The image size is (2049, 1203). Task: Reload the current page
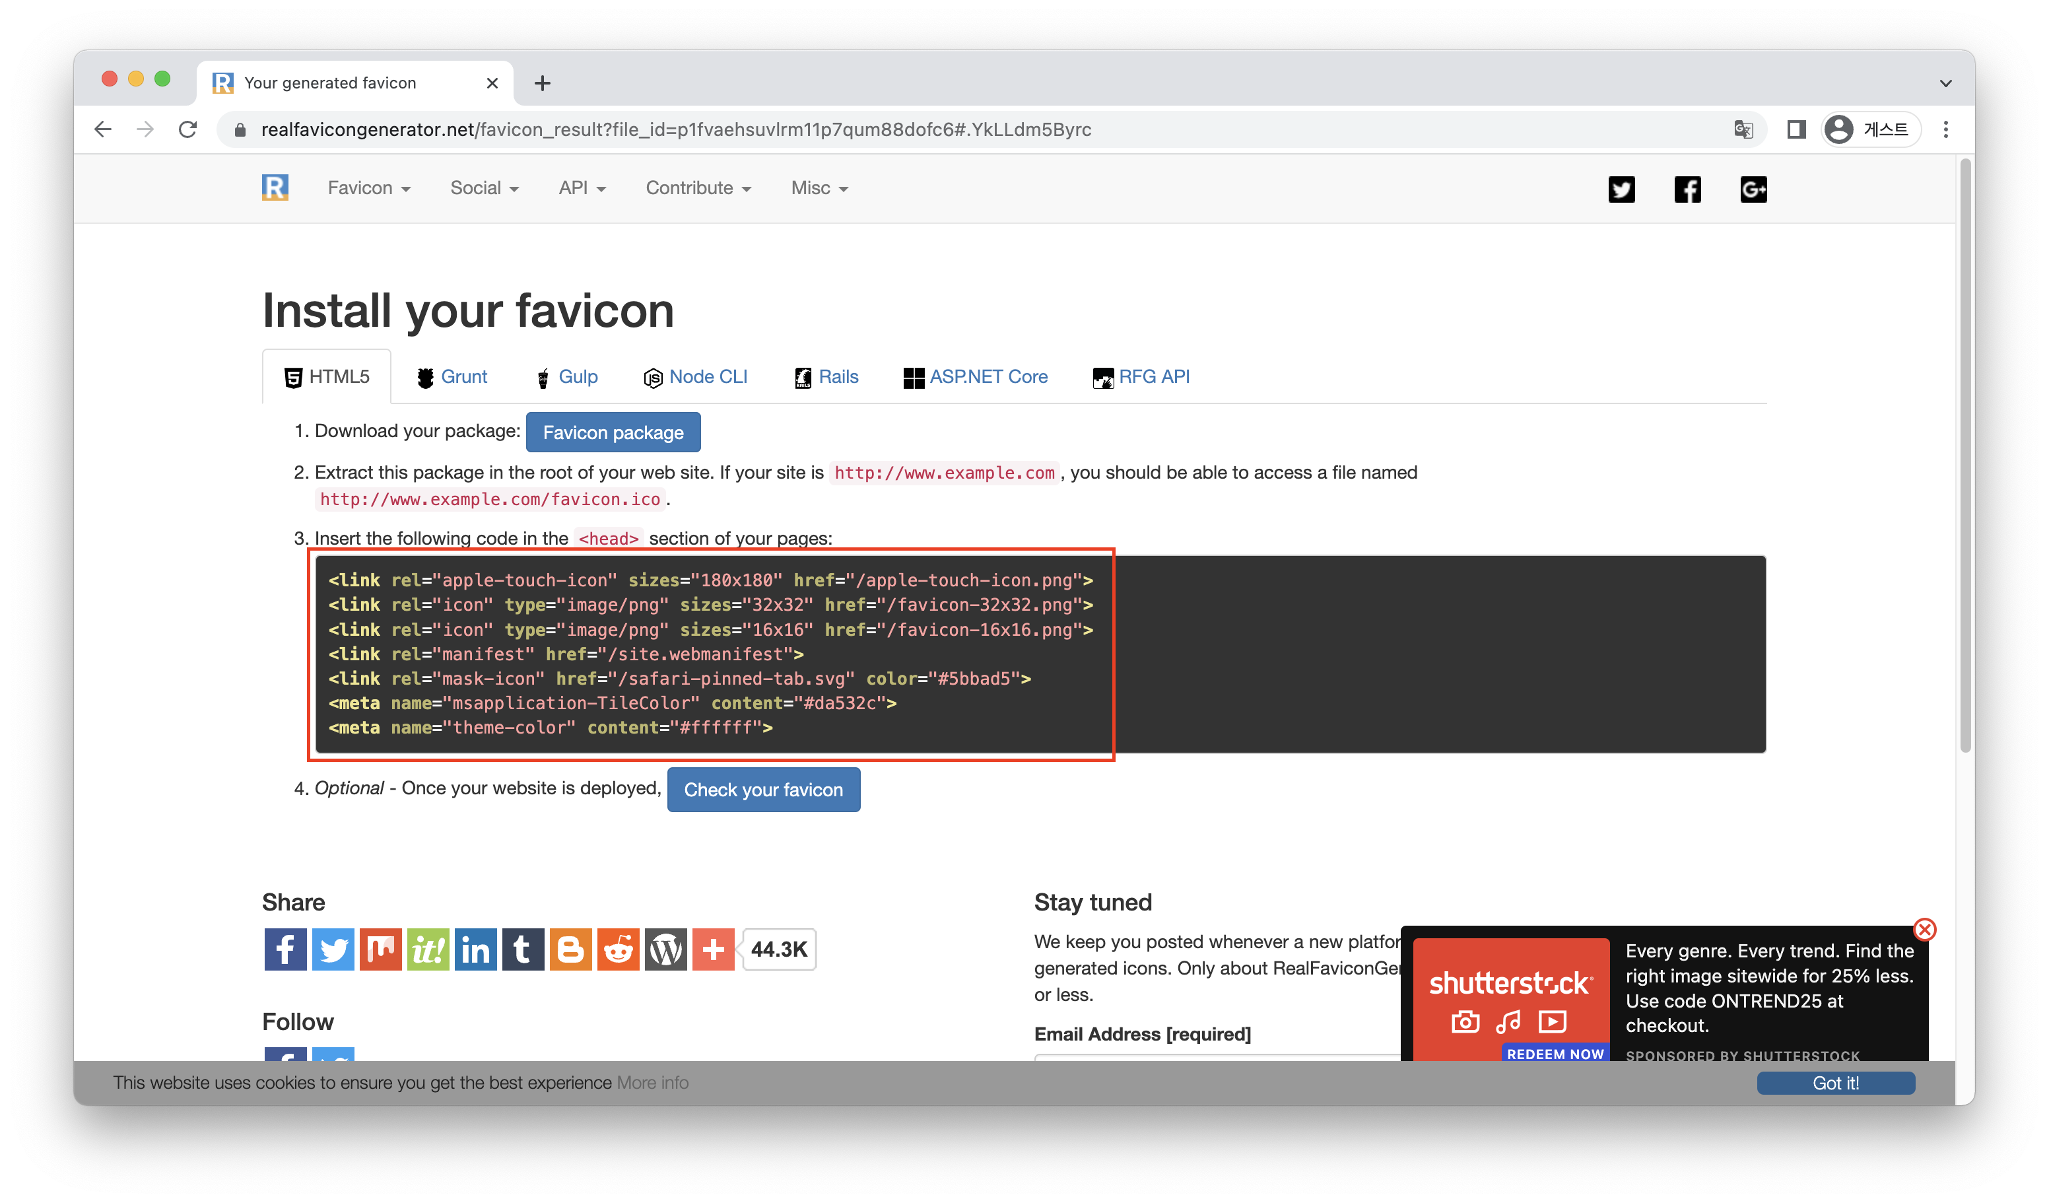pyautogui.click(x=188, y=129)
